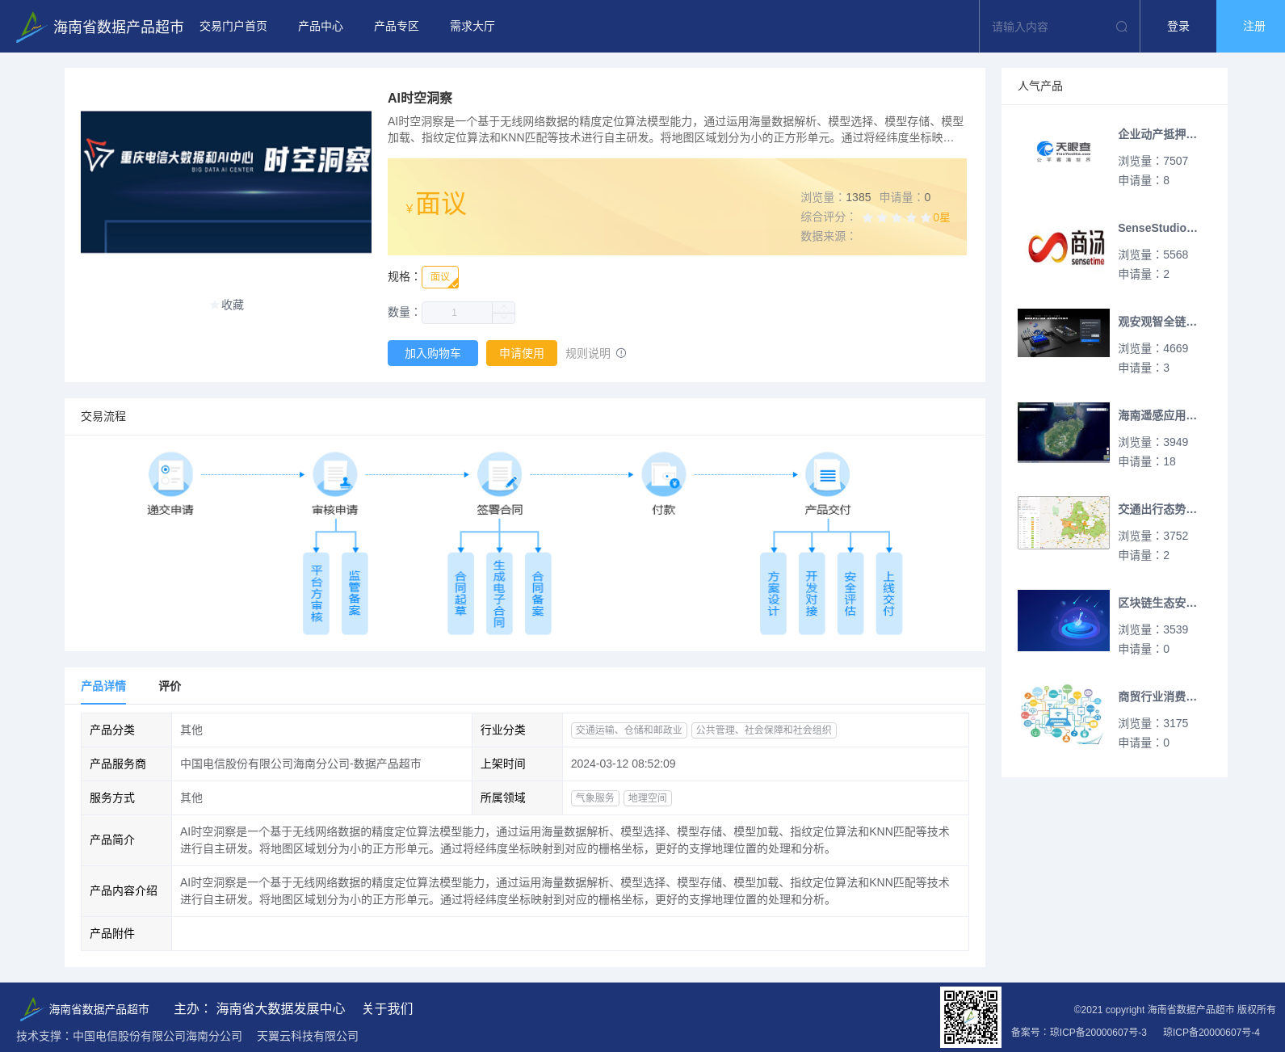Open 需求大厅 in the navigation
The width and height of the screenshot is (1285, 1052).
472,27
